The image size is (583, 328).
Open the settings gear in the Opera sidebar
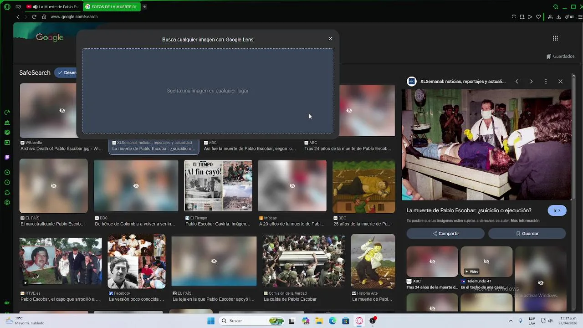click(x=7, y=202)
